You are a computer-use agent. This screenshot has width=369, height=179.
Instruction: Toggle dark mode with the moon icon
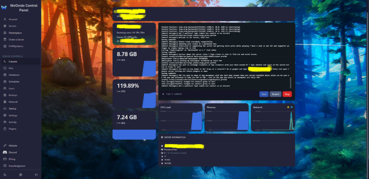point(4,174)
